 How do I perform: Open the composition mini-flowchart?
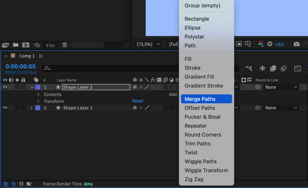(249, 68)
